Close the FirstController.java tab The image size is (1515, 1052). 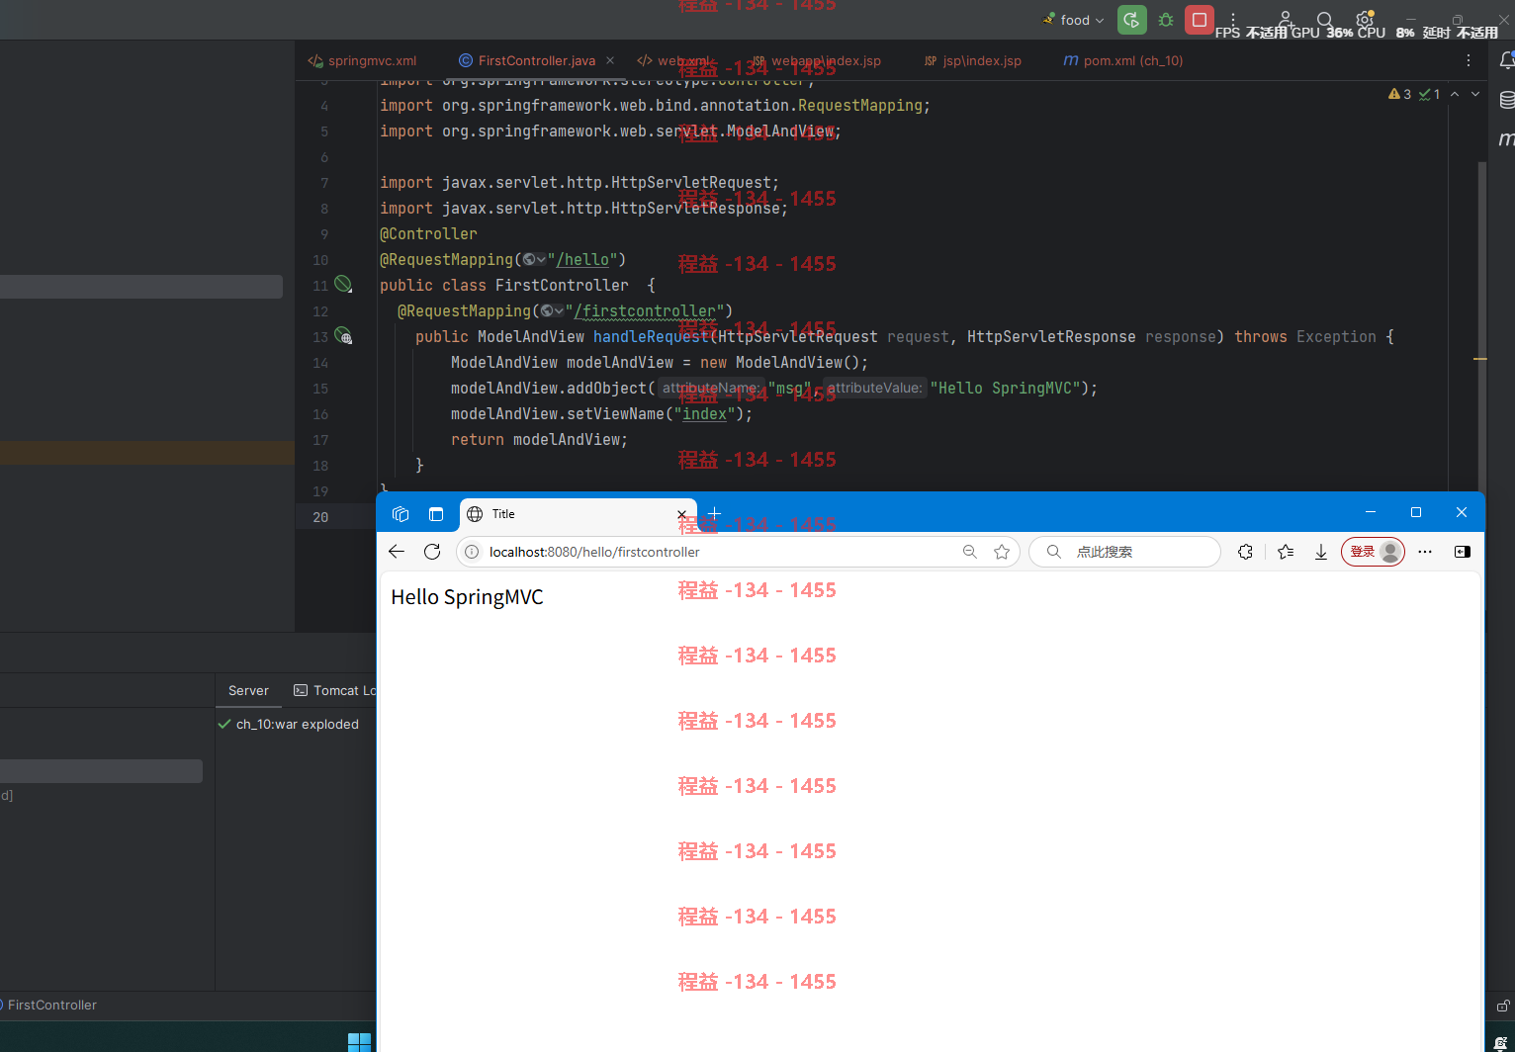point(610,60)
